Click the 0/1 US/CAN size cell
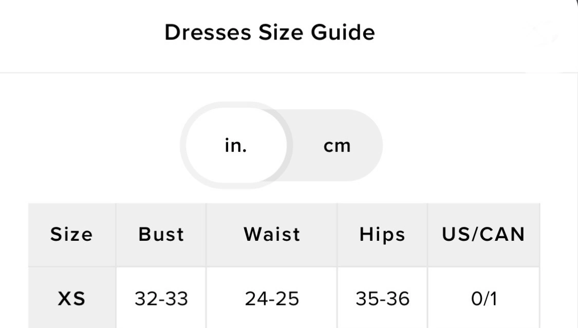The width and height of the screenshot is (578, 328). (x=483, y=298)
